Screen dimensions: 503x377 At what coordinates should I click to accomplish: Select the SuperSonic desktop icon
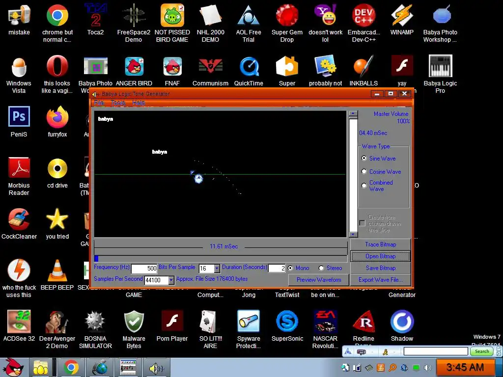coord(287,326)
